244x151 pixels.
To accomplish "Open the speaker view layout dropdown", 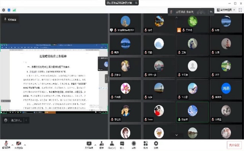I will pyautogui.click(x=226, y=10).
